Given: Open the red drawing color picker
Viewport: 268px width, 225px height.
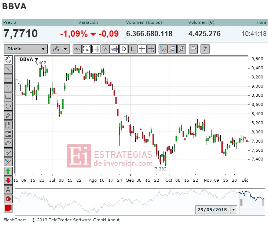Looking at the screenshot, I should click(8, 208).
